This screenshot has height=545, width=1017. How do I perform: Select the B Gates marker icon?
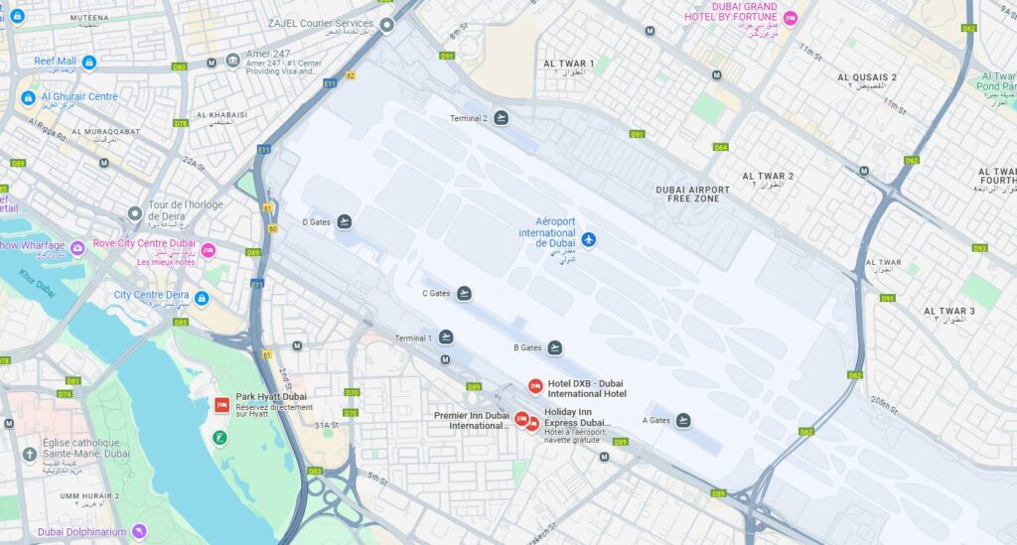click(x=554, y=348)
